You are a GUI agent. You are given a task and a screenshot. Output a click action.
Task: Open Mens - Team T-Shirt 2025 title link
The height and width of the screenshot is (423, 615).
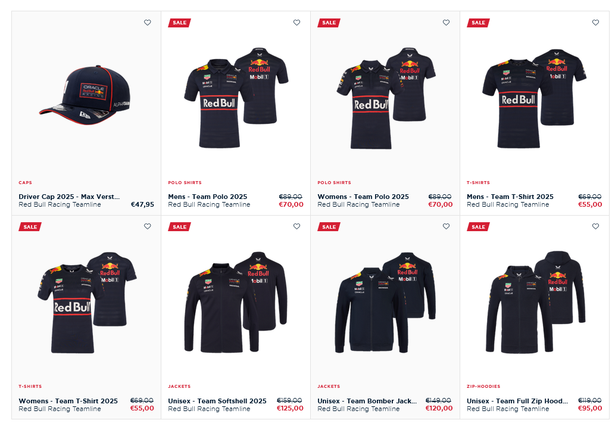510,197
